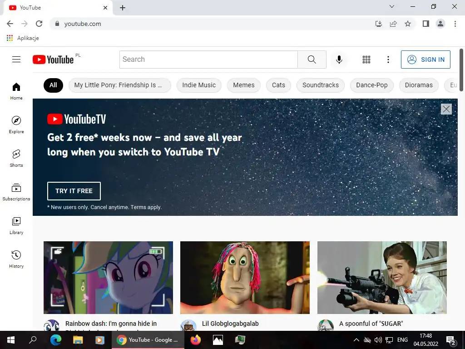
Task: Click the SIGN IN button
Action: 425,60
